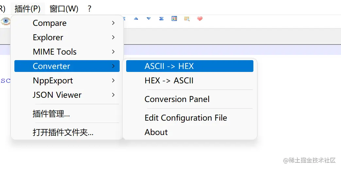Expand the Compare submenu arrow
This screenshot has width=341, height=169.
(113, 23)
